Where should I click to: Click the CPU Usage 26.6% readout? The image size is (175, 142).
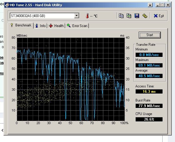click(149, 119)
